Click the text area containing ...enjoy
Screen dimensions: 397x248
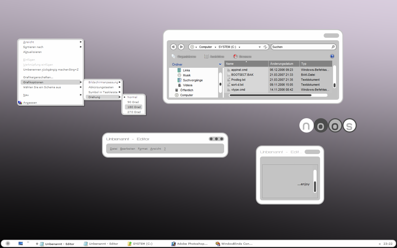(x=288, y=181)
